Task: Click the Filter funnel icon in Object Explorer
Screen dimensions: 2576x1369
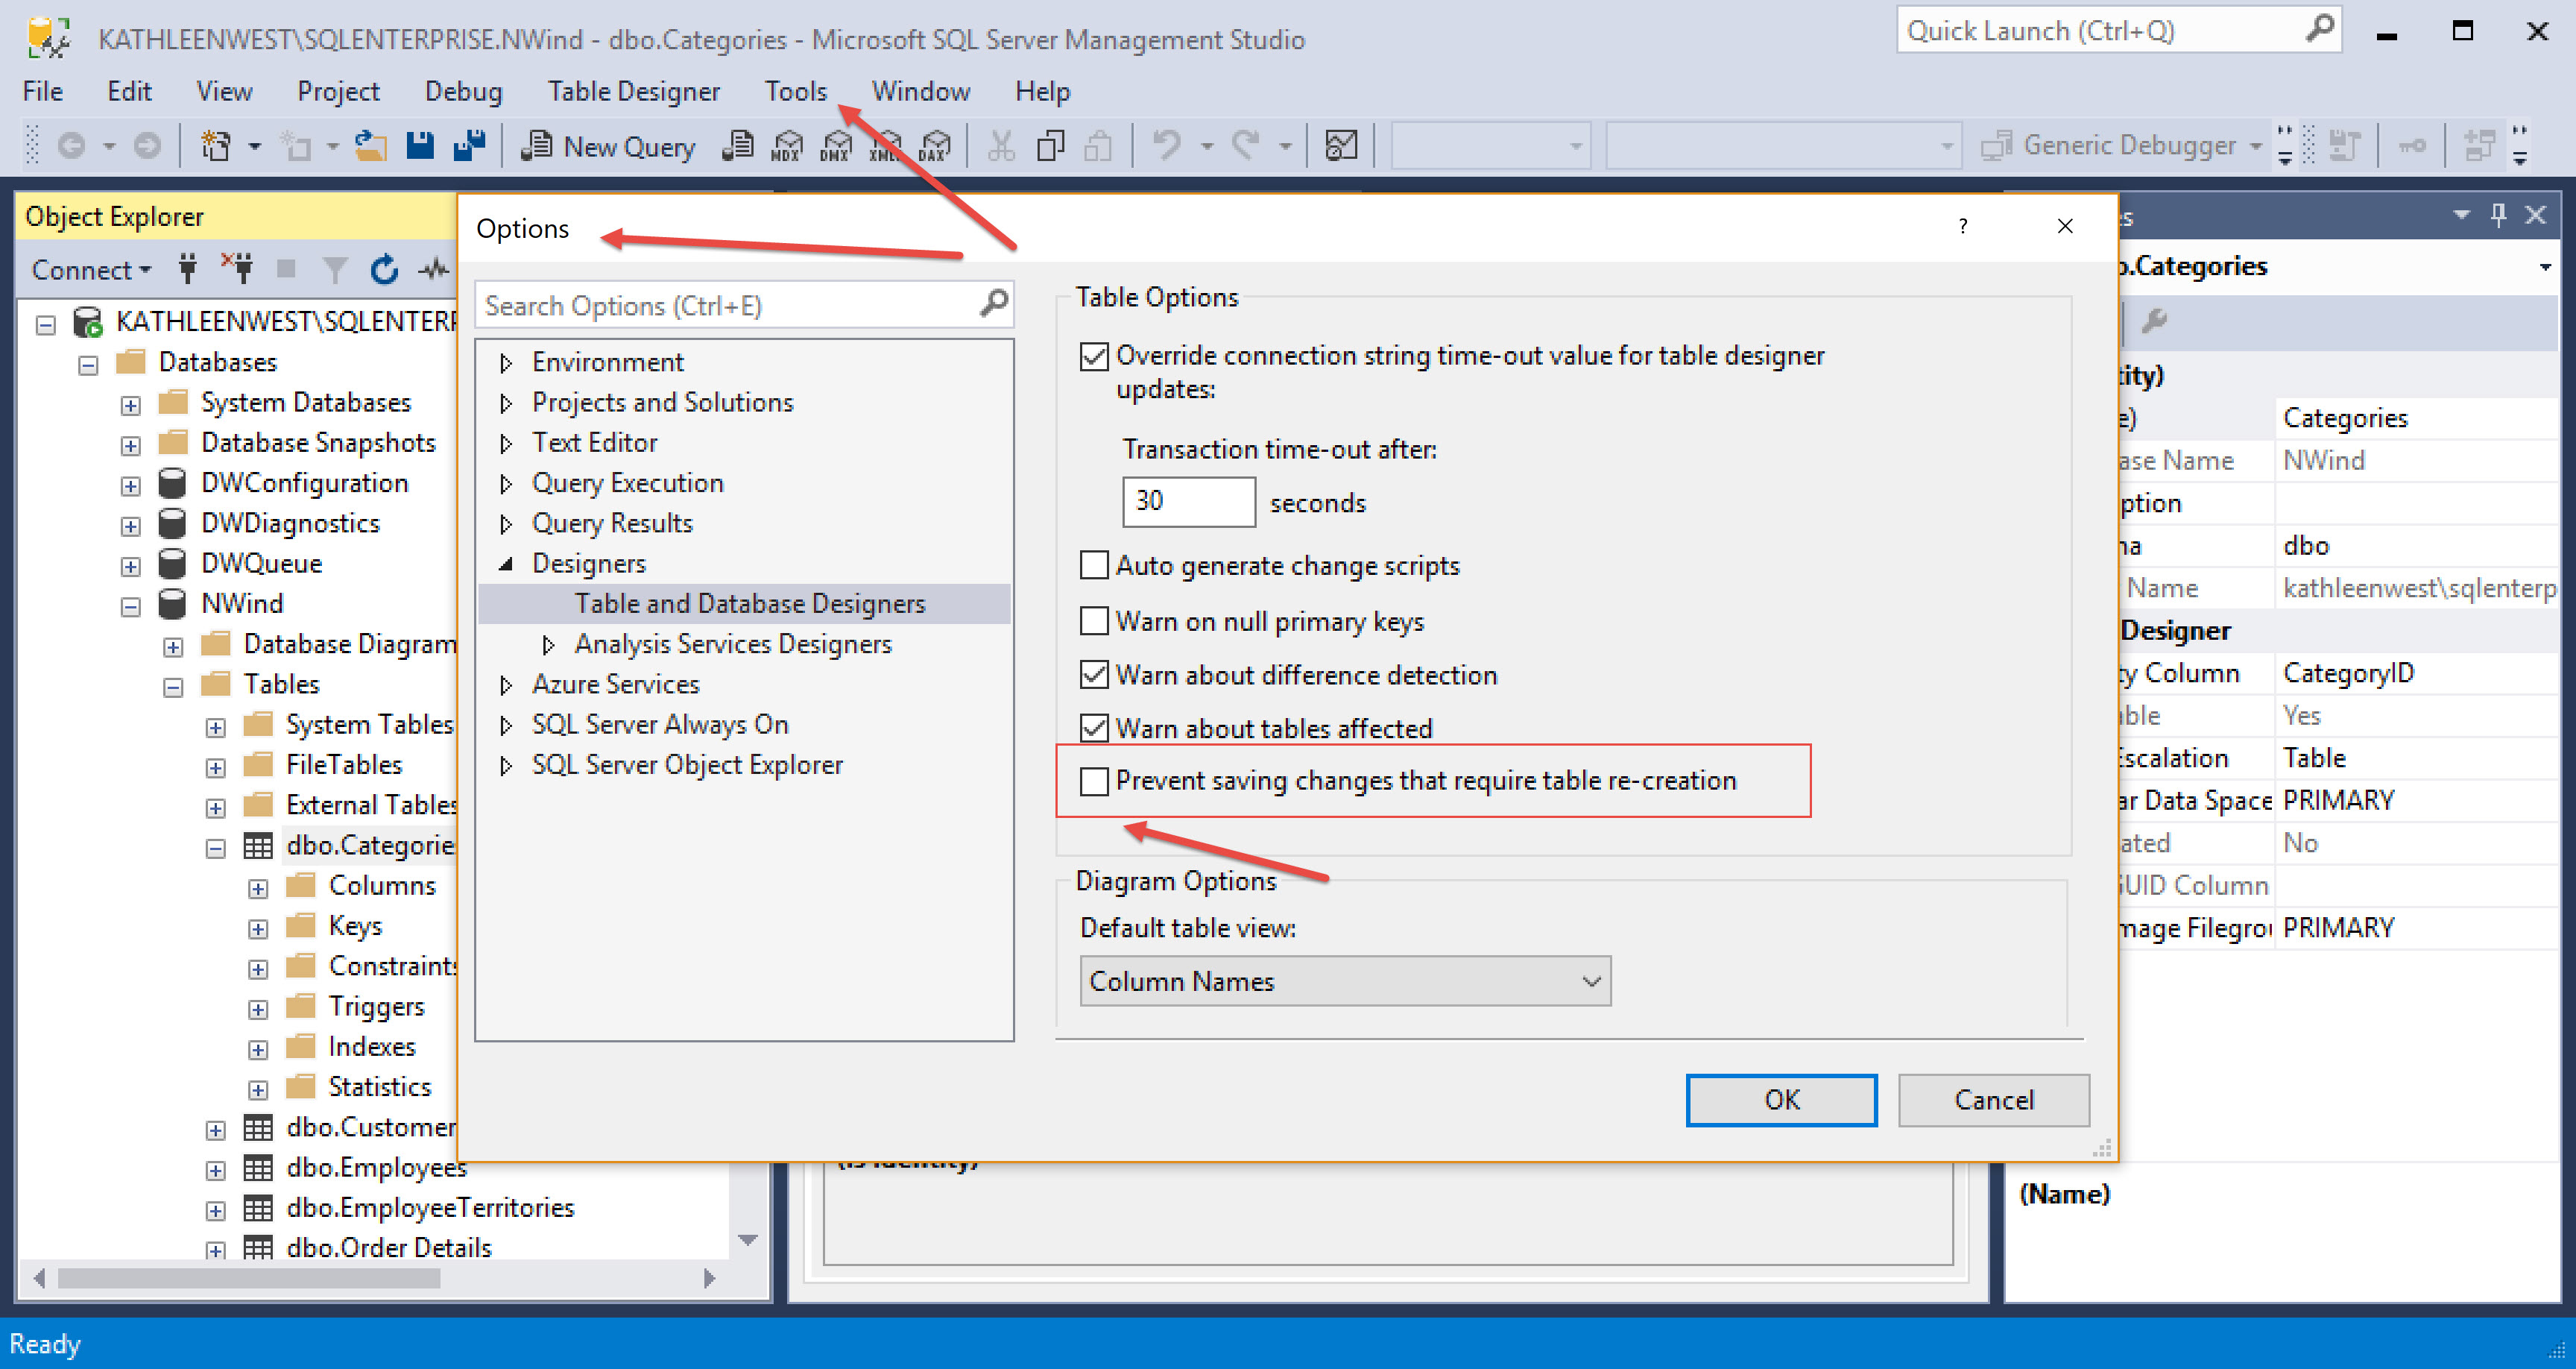Action: click(335, 270)
